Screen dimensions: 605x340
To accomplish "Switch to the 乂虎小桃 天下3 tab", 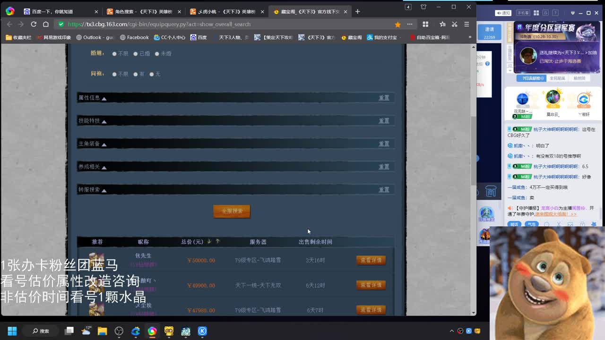I will 227,11.
